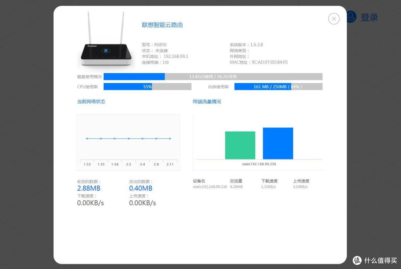Click the 终端流量情况 heading
The image size is (401, 269).
[x=207, y=101]
